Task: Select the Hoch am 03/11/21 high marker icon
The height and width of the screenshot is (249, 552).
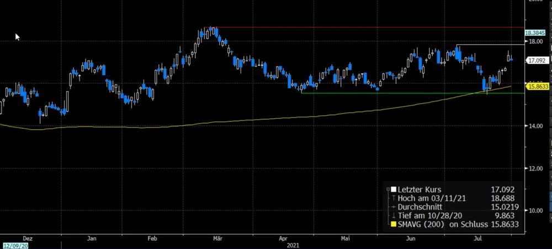Action: 393,198
